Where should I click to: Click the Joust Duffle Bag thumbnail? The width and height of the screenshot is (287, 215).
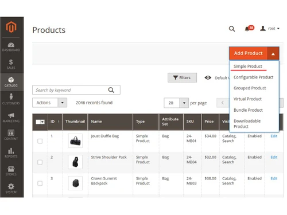click(x=75, y=141)
